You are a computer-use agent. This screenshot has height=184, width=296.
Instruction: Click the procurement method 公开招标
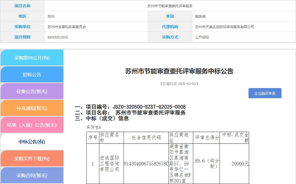tap(202, 37)
